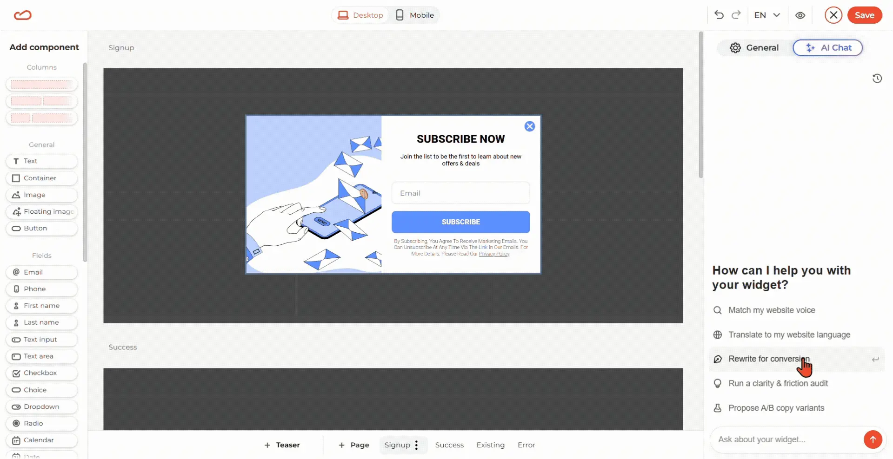
Task: Add a Dropdown field
Action: click(x=42, y=407)
